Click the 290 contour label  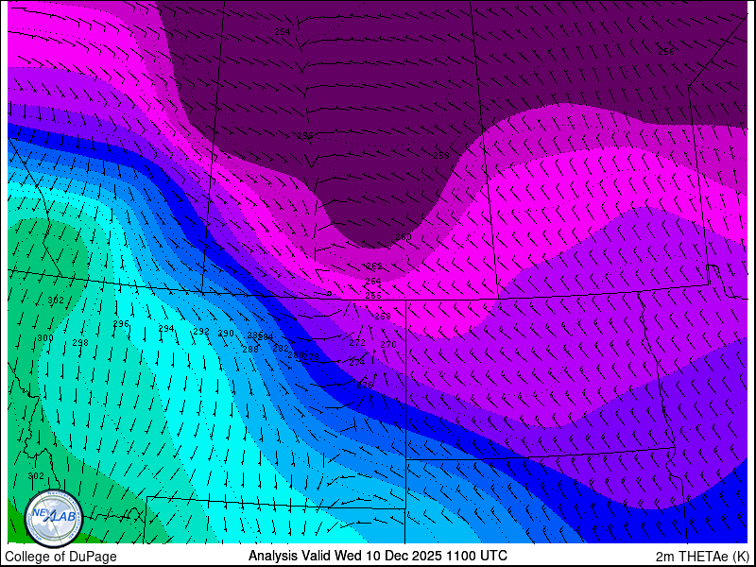point(226,334)
